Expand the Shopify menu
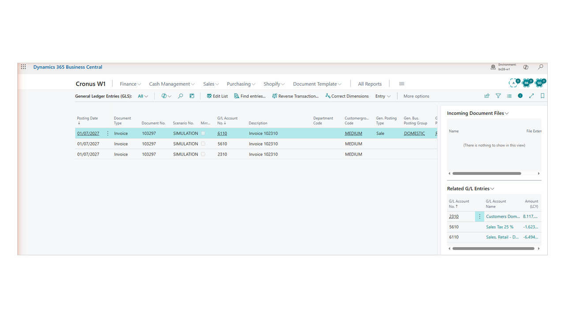Image resolution: width=565 pixels, height=318 pixels. 274,84
